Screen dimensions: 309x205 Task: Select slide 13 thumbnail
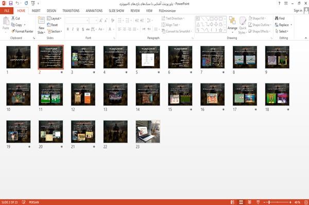(x=115, y=95)
